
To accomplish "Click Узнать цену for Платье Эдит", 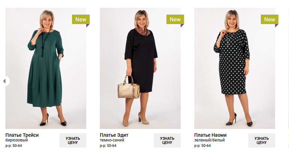I will [x=167, y=141].
